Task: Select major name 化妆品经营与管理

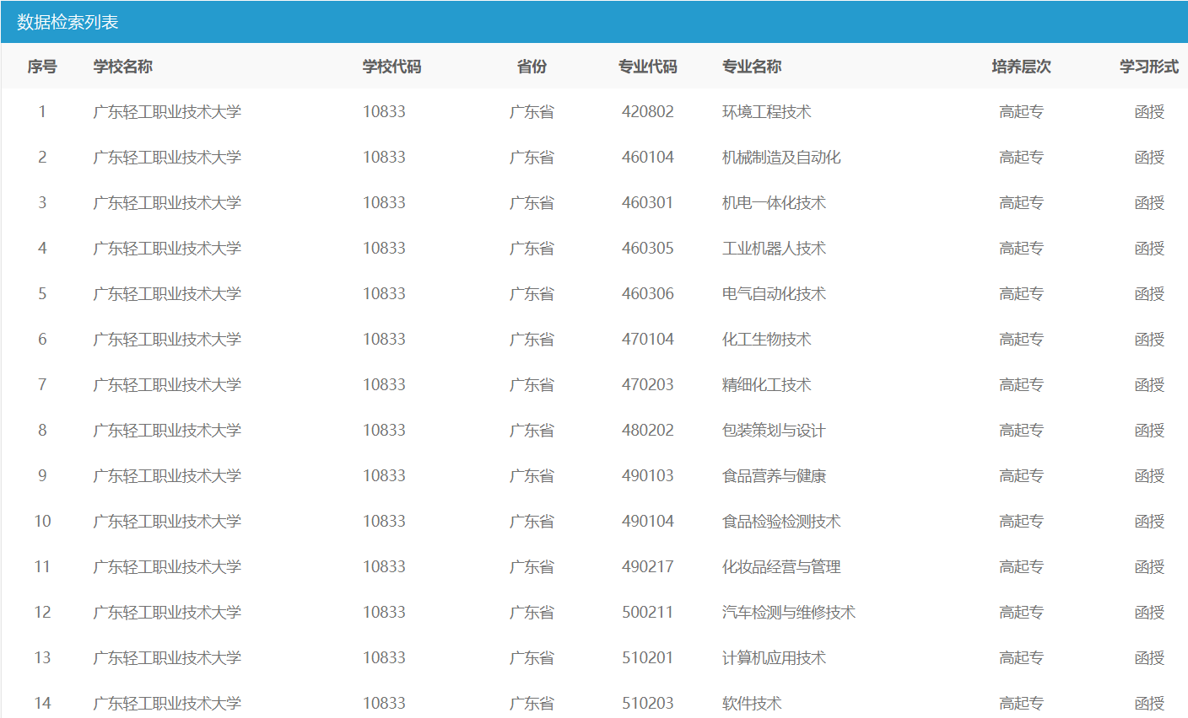Action: [x=781, y=567]
